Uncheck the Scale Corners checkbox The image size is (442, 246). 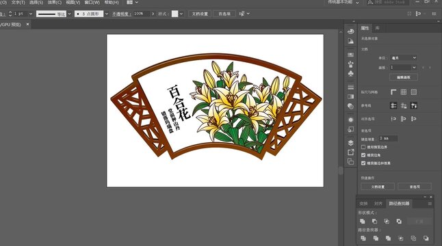pos(363,155)
